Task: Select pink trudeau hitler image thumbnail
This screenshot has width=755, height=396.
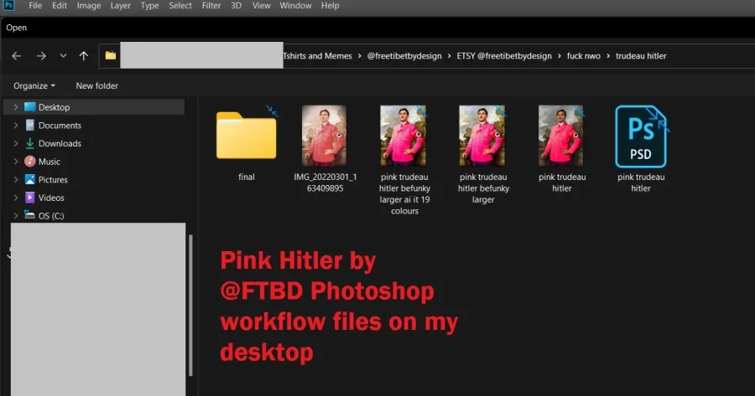Action: pyautogui.click(x=561, y=136)
